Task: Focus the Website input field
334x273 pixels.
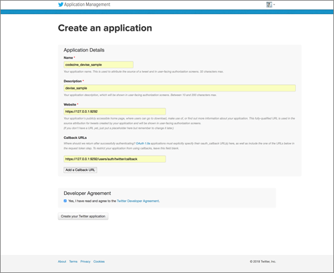Action: (115, 111)
